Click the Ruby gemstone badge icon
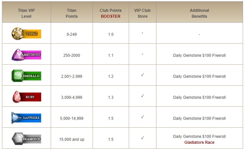Image resolution: width=245 pixels, height=150 pixels. (26, 97)
